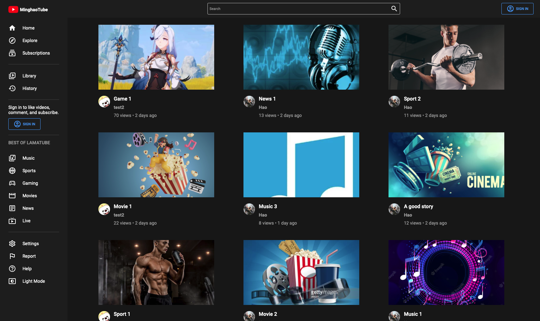This screenshot has width=540, height=321.
Task: Open A good story video title
Action: pos(418,207)
